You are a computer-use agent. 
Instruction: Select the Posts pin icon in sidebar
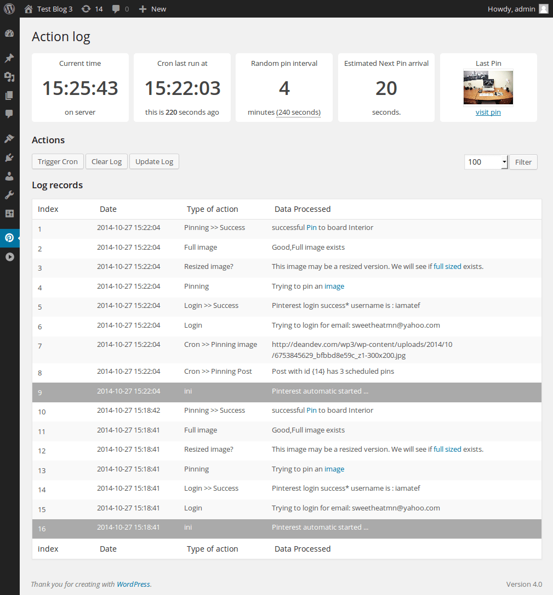9,58
